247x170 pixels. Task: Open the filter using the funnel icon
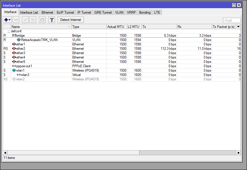coord(51,20)
